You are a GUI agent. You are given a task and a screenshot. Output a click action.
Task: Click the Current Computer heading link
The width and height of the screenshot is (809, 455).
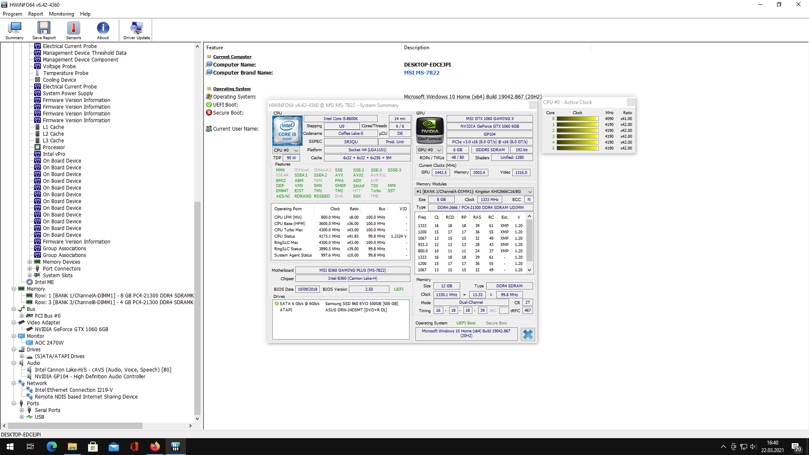(x=232, y=57)
